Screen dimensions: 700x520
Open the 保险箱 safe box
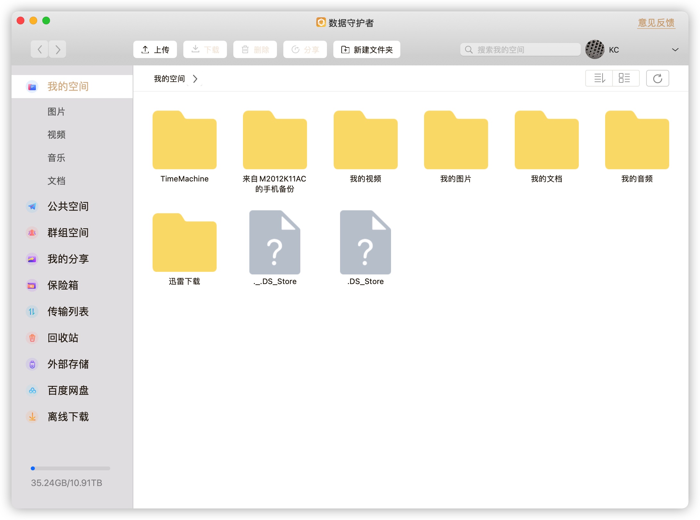point(63,285)
